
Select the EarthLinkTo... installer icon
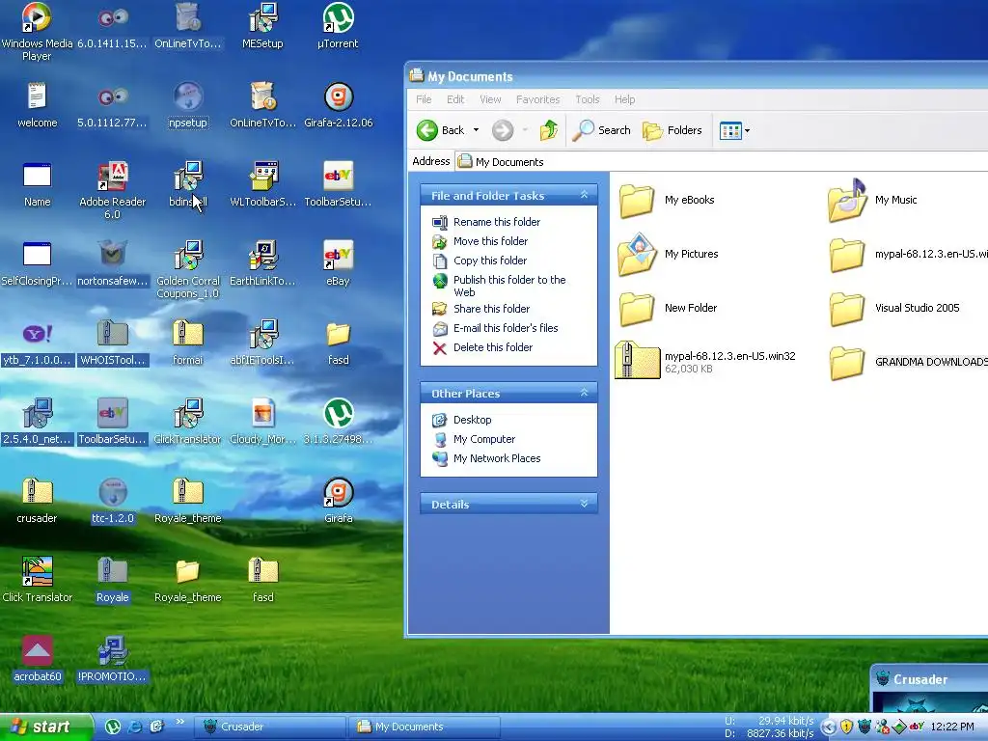pyautogui.click(x=263, y=255)
